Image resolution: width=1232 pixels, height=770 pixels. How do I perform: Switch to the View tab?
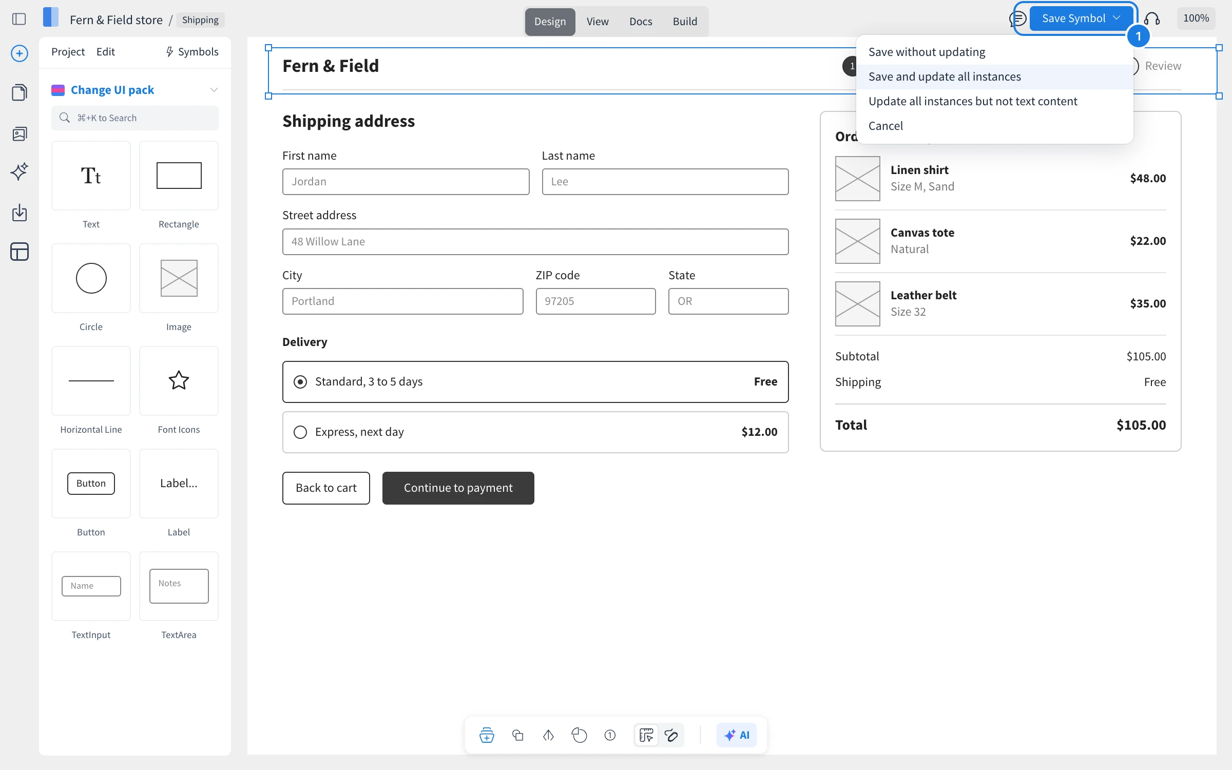tap(598, 22)
